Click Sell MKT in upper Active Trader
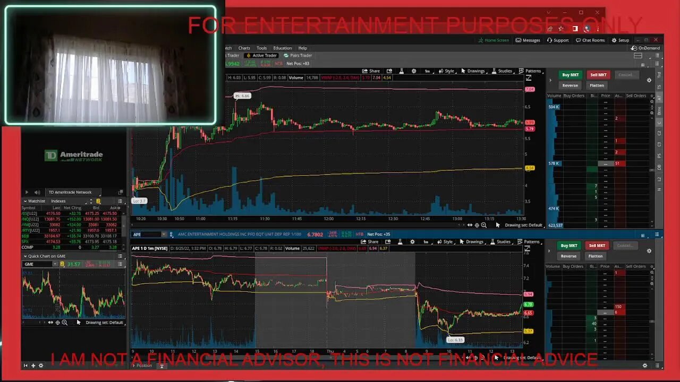Screen dimensions: 680x382 click(598, 75)
